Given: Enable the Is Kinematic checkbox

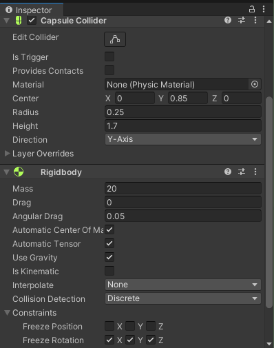Looking at the screenshot, I should [109, 271].
